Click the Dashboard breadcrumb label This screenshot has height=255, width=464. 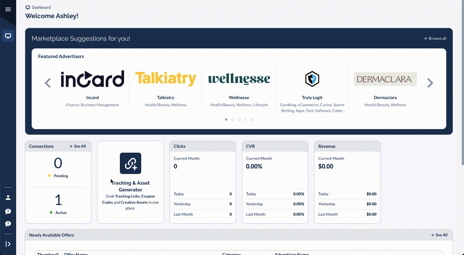[41, 7]
